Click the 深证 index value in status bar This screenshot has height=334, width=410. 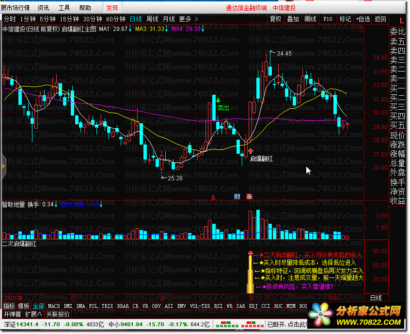[28, 325]
